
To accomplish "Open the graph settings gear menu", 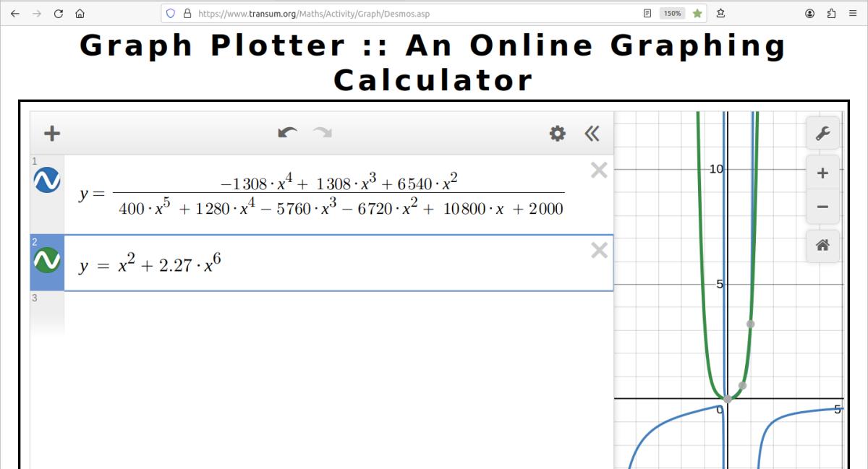I will [557, 133].
